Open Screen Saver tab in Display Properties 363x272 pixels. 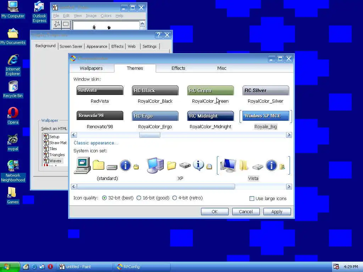coord(71,46)
